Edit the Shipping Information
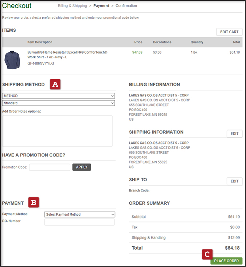Viewport: 246px width, 267px height. click(x=234, y=134)
